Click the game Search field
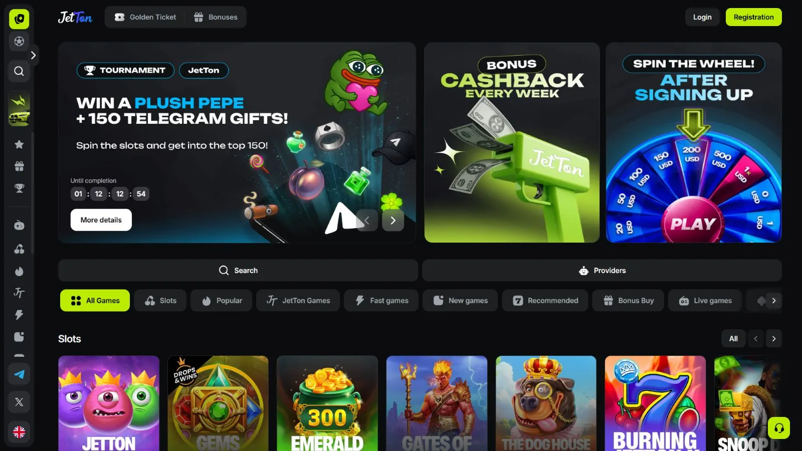Image resolution: width=802 pixels, height=451 pixels. point(238,271)
